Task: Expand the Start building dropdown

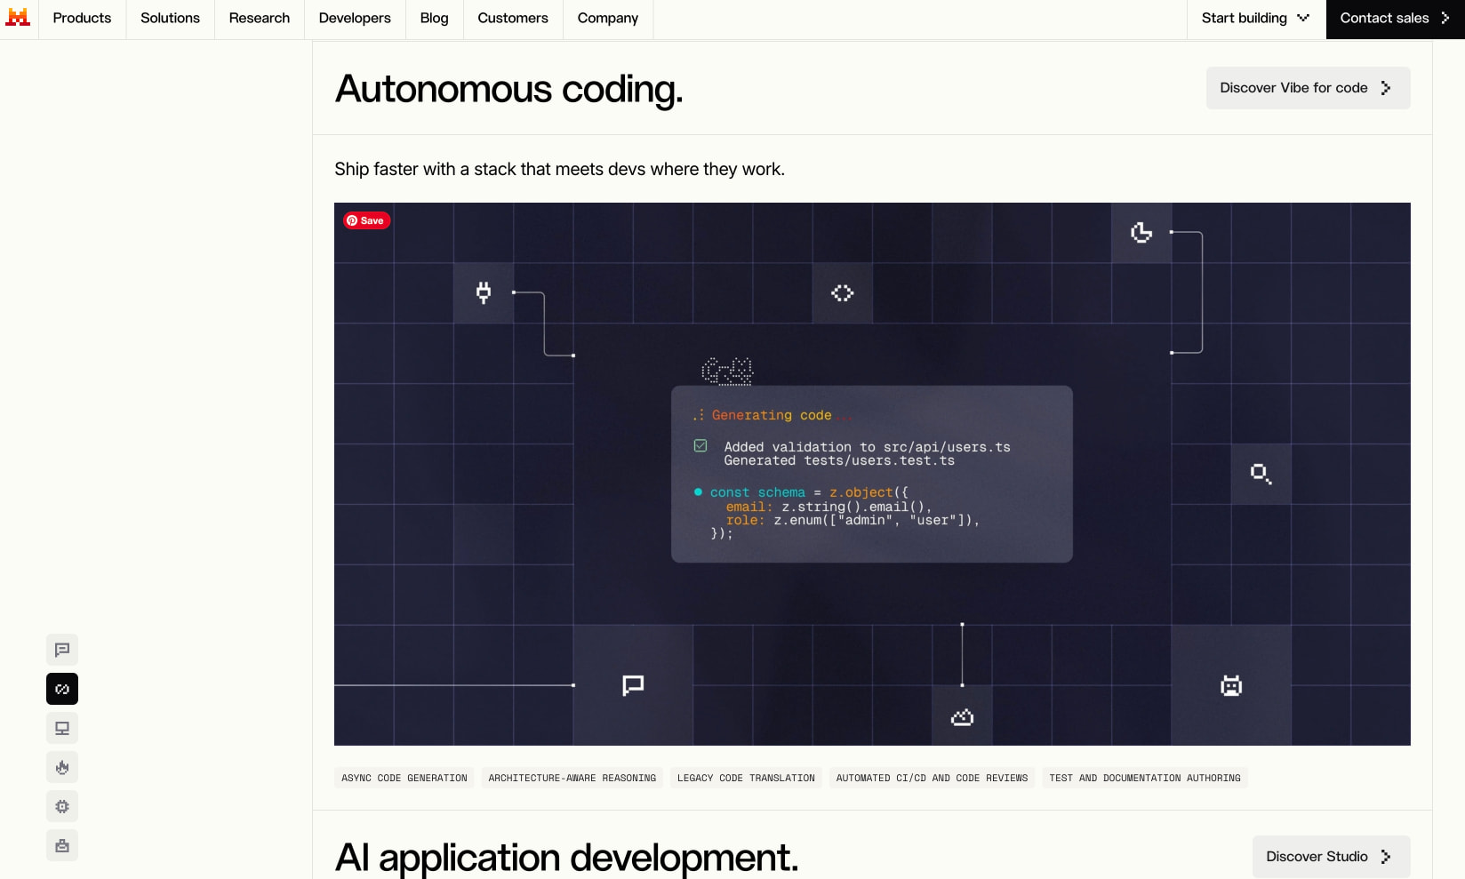Action: (x=1256, y=19)
